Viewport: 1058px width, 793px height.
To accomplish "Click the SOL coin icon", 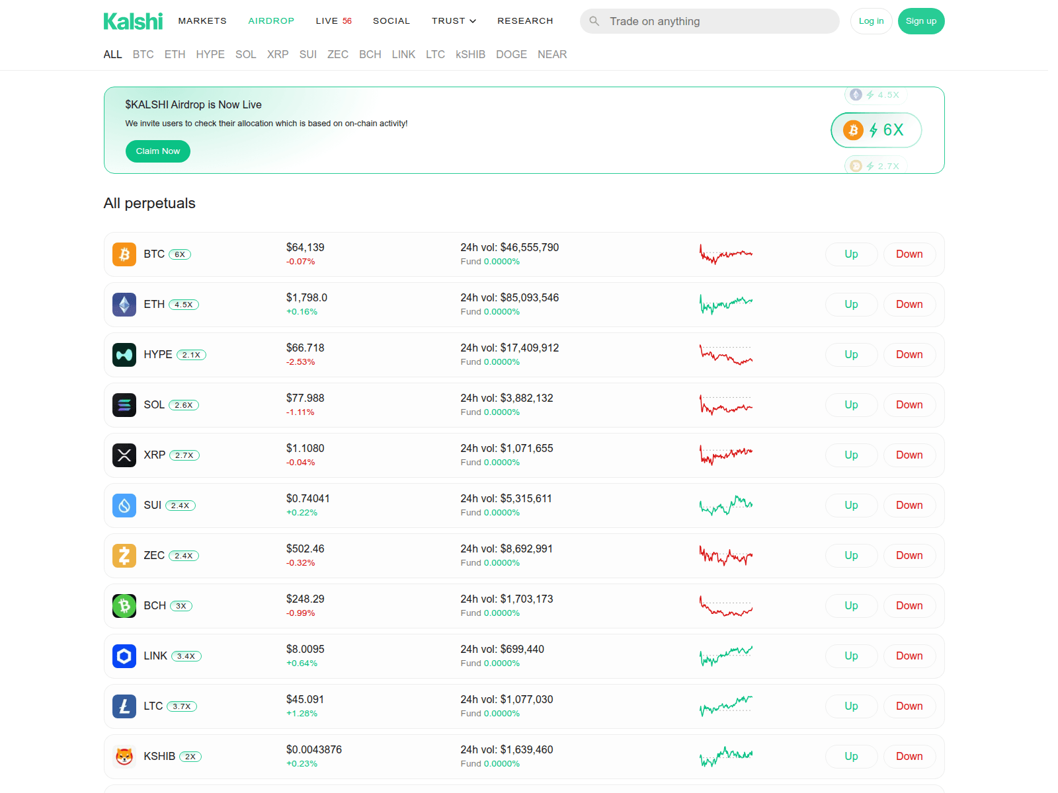I will pyautogui.click(x=124, y=405).
